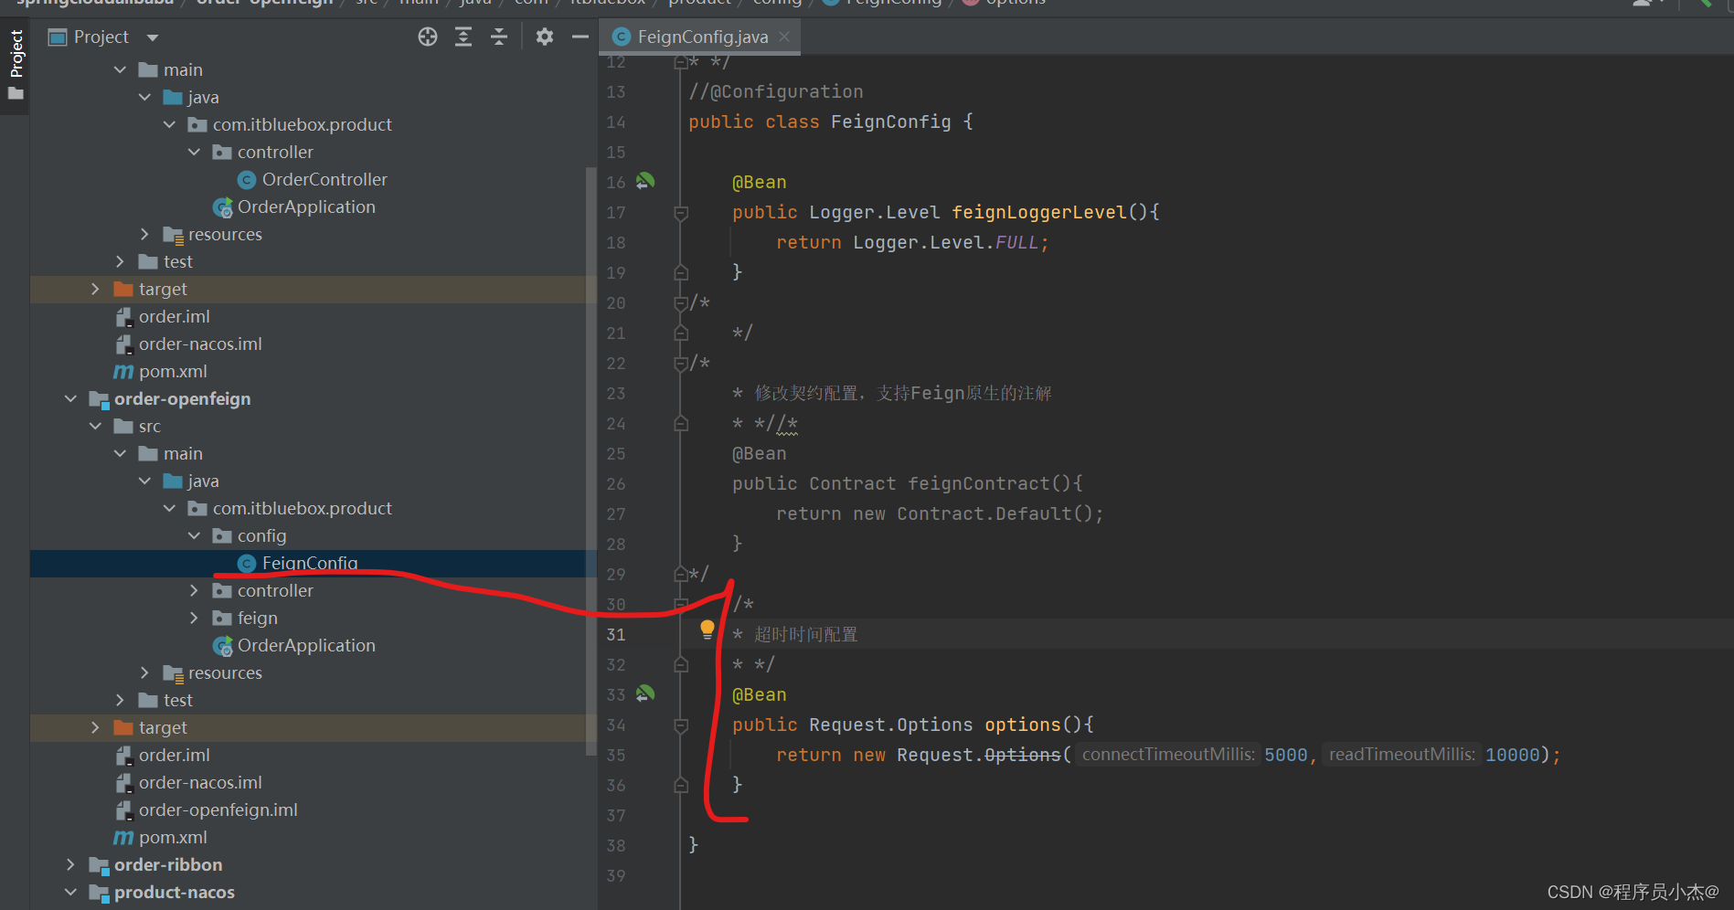Select the first order.iml file
The width and height of the screenshot is (1734, 910).
174,316
